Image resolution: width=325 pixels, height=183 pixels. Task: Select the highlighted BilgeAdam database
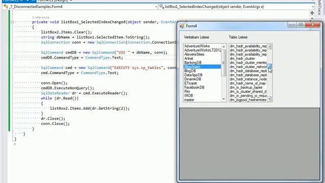pos(202,67)
